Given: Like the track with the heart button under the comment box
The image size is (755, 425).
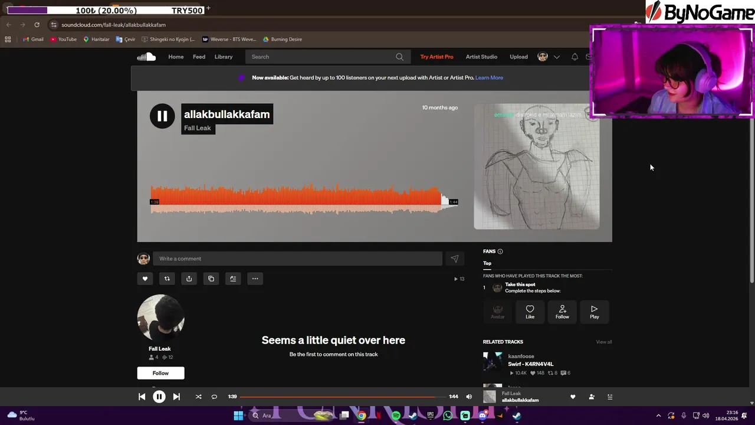Looking at the screenshot, I should tap(145, 279).
